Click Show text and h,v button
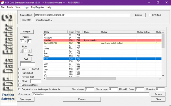171x106 pixels. tap(44, 20)
